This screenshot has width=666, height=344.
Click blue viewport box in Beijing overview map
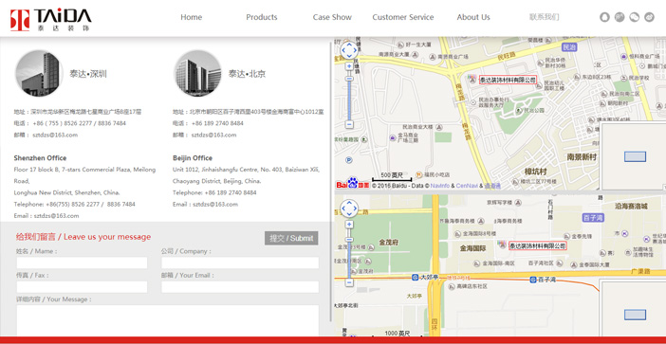click(635, 315)
